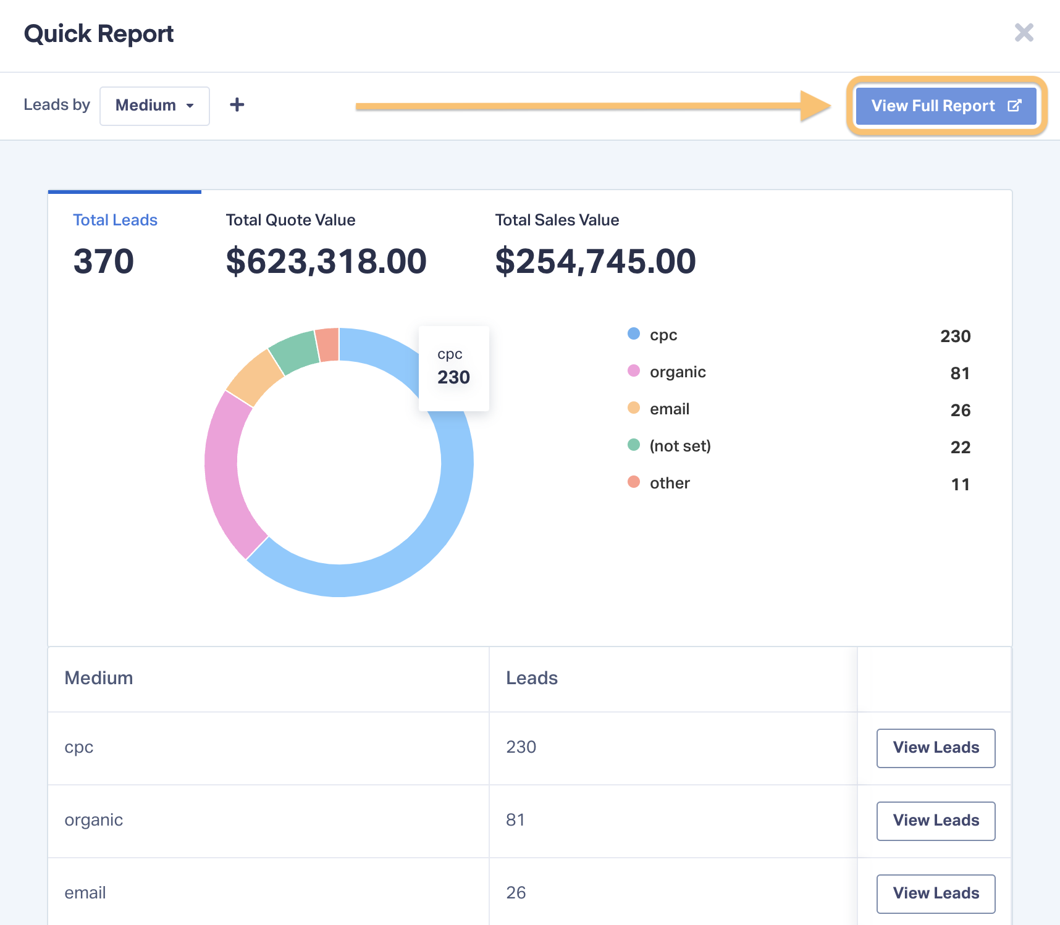Click the legend value 11 for other
This screenshot has width=1060, height=925.
pos(961,484)
